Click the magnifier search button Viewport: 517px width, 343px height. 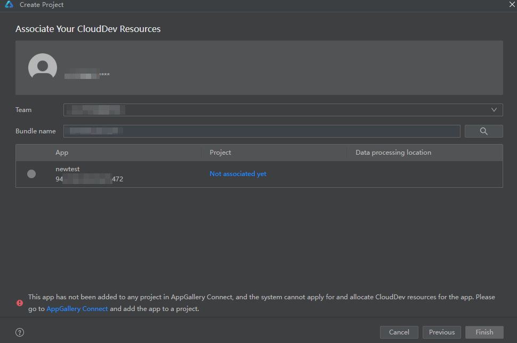tap(483, 131)
